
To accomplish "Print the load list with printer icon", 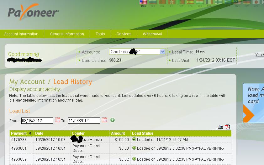I will (x=220, y=127).
